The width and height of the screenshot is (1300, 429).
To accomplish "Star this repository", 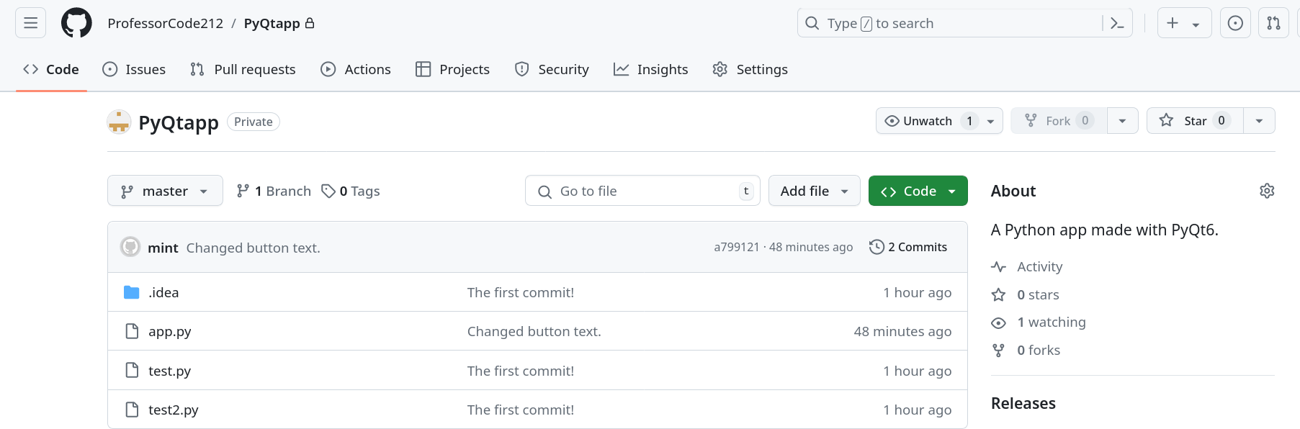I will click(x=1195, y=121).
